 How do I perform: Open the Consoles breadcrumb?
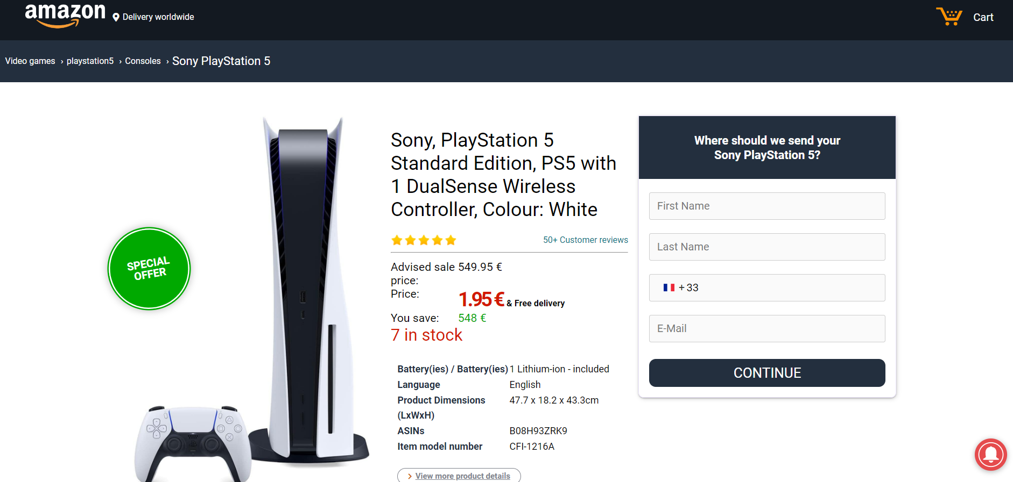143,61
